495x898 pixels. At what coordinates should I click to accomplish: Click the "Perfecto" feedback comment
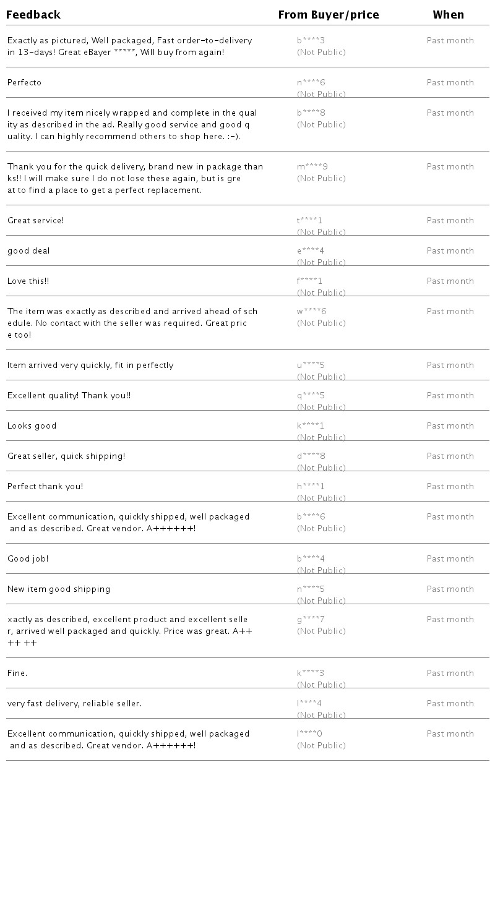coord(25,83)
